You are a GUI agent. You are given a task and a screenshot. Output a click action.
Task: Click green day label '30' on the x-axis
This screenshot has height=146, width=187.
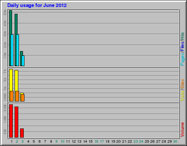coord(175,142)
